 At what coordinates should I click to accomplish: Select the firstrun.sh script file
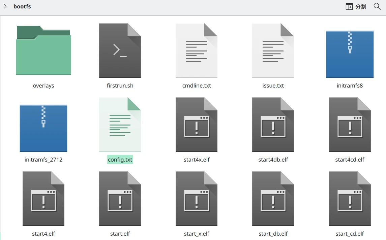(x=120, y=50)
